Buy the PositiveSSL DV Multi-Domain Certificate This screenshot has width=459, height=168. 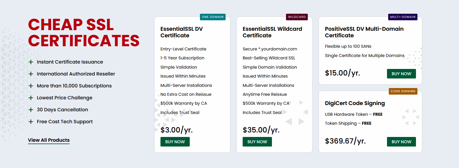(x=401, y=74)
